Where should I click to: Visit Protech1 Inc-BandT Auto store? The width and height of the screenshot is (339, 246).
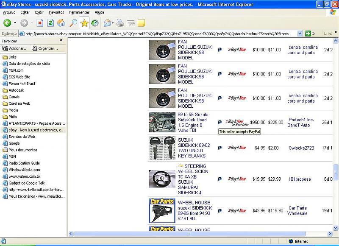(300, 123)
